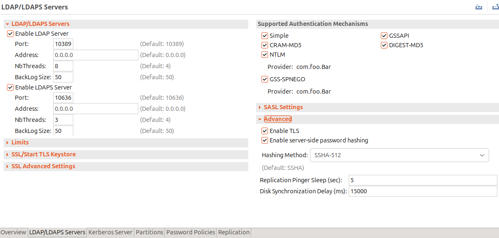Expand the SASL Settings section
This screenshot has width=499, height=238.
283,107
